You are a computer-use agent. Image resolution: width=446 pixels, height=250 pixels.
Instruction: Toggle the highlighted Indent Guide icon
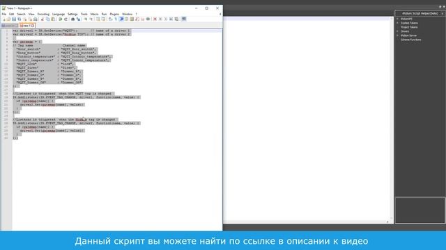pos(121,19)
